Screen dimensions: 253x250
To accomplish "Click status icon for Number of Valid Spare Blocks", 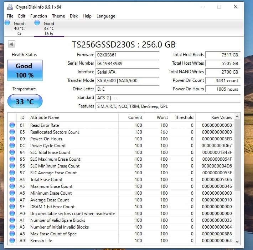I will click(12, 220).
